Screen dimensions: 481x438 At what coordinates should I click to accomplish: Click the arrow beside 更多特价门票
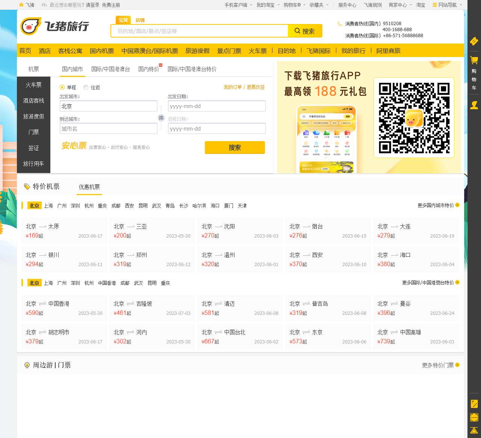(x=457, y=365)
